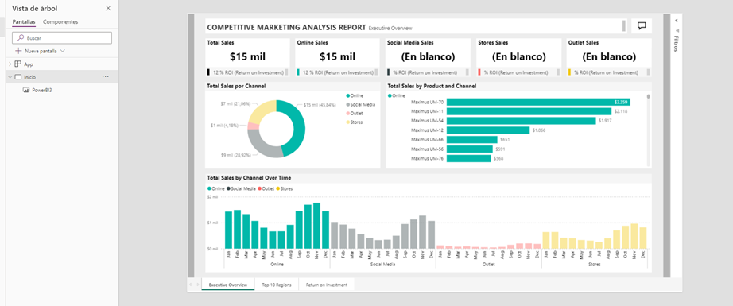
Task: Open the Nueva pantalla dropdown arrow
Action: click(63, 51)
